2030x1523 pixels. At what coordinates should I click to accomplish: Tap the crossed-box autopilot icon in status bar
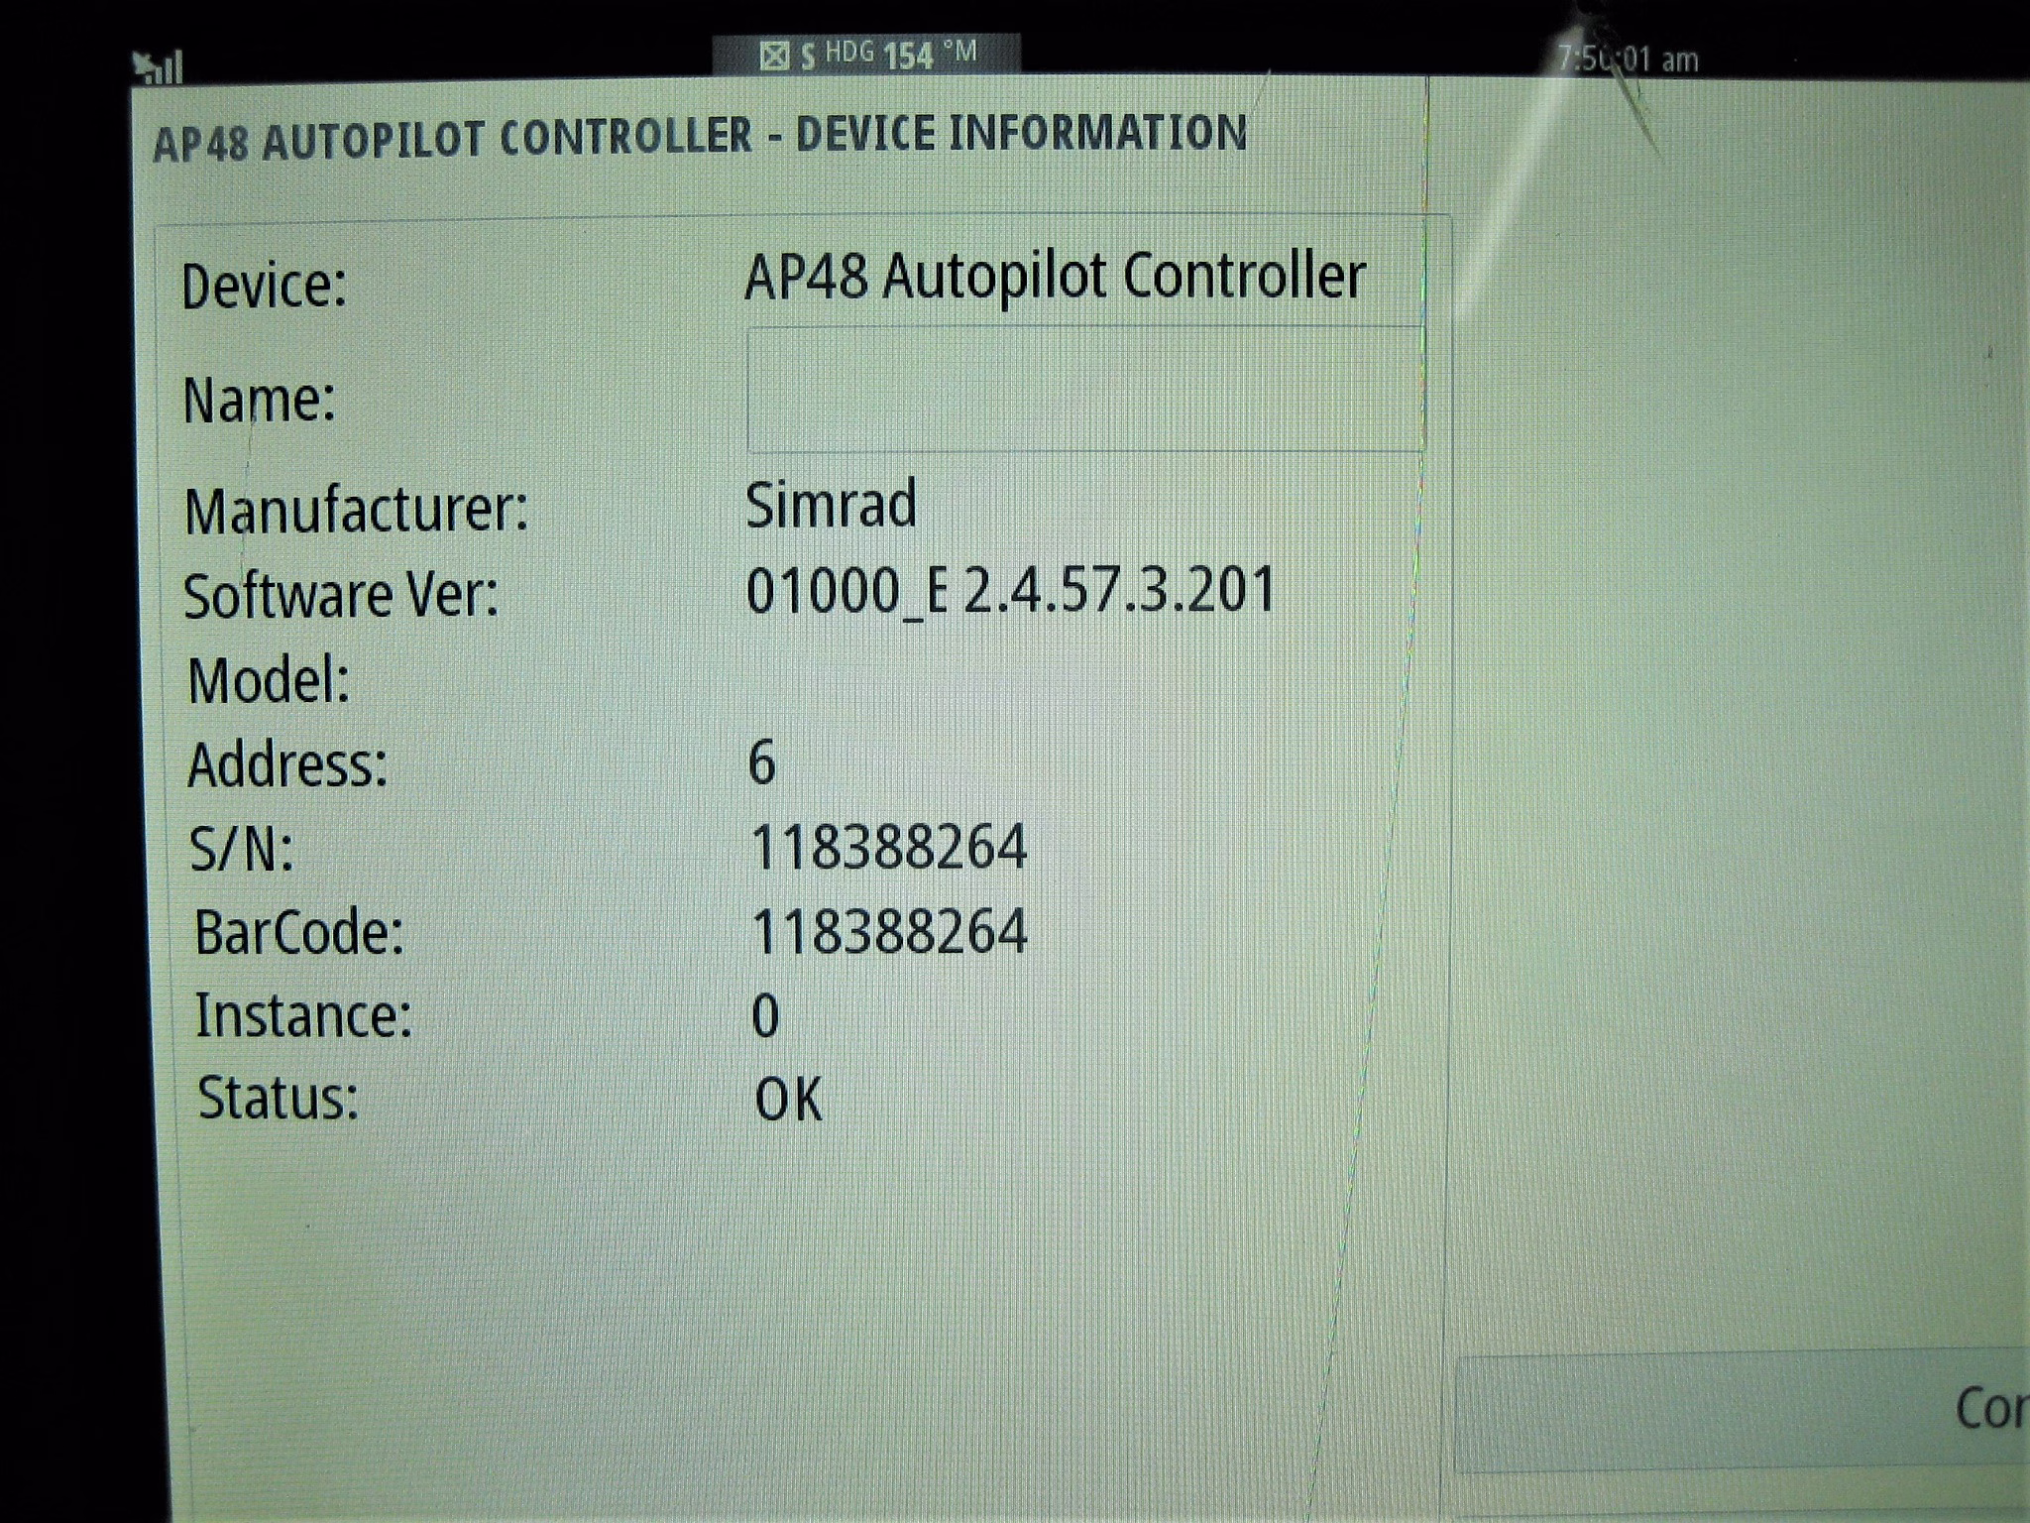point(773,56)
